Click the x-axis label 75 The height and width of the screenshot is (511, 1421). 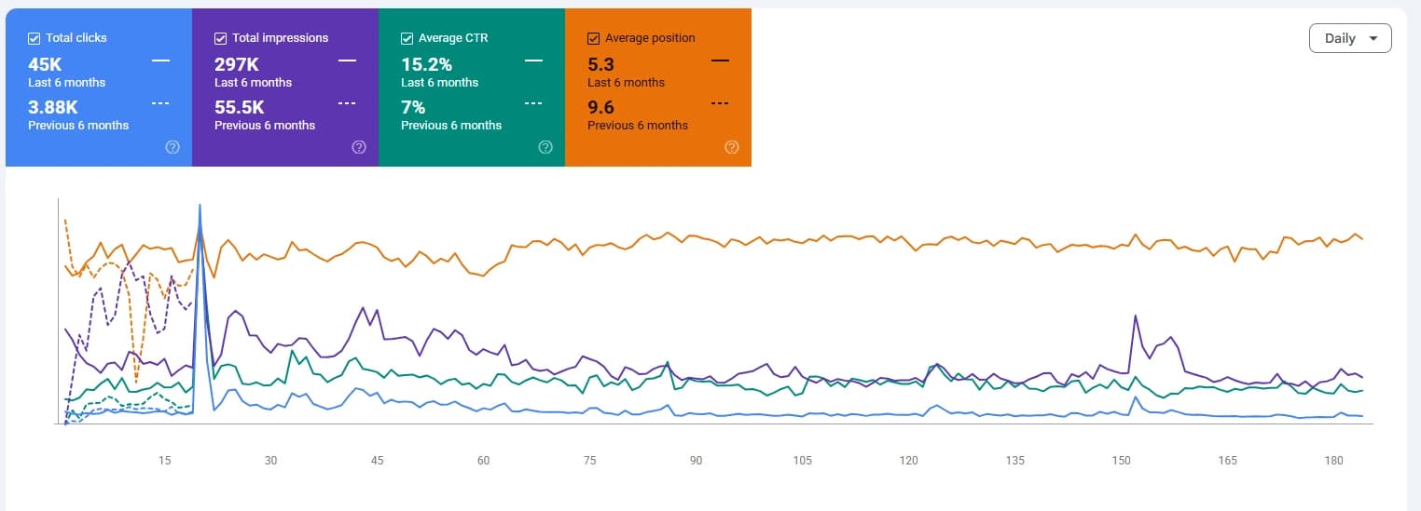click(589, 461)
